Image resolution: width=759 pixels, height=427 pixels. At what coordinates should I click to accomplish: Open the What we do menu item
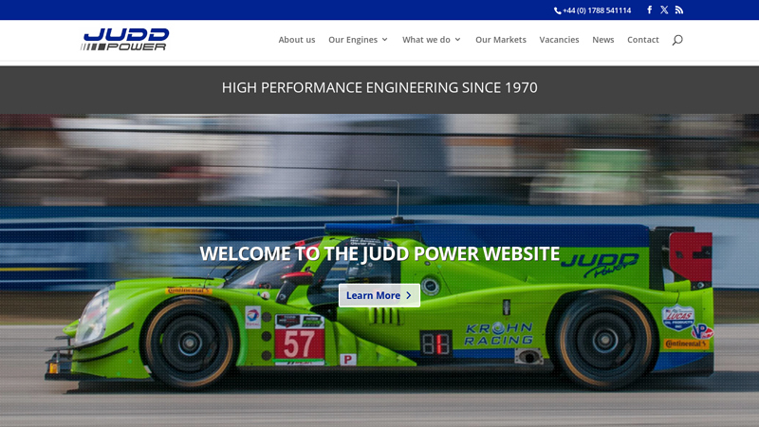point(426,40)
